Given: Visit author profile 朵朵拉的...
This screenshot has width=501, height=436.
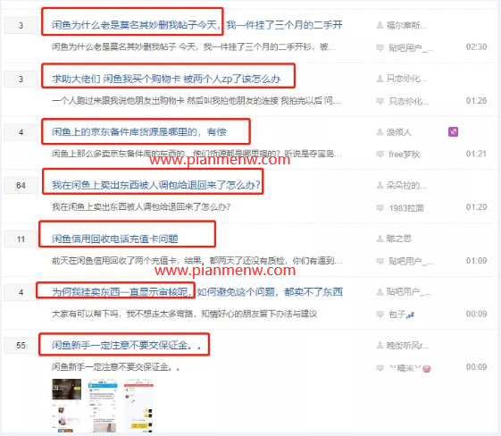Looking at the screenshot, I should coord(406,185).
